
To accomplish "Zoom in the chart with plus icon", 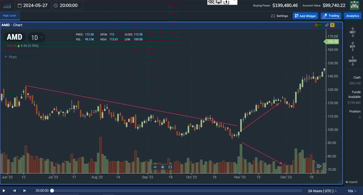I will [x=163, y=167].
